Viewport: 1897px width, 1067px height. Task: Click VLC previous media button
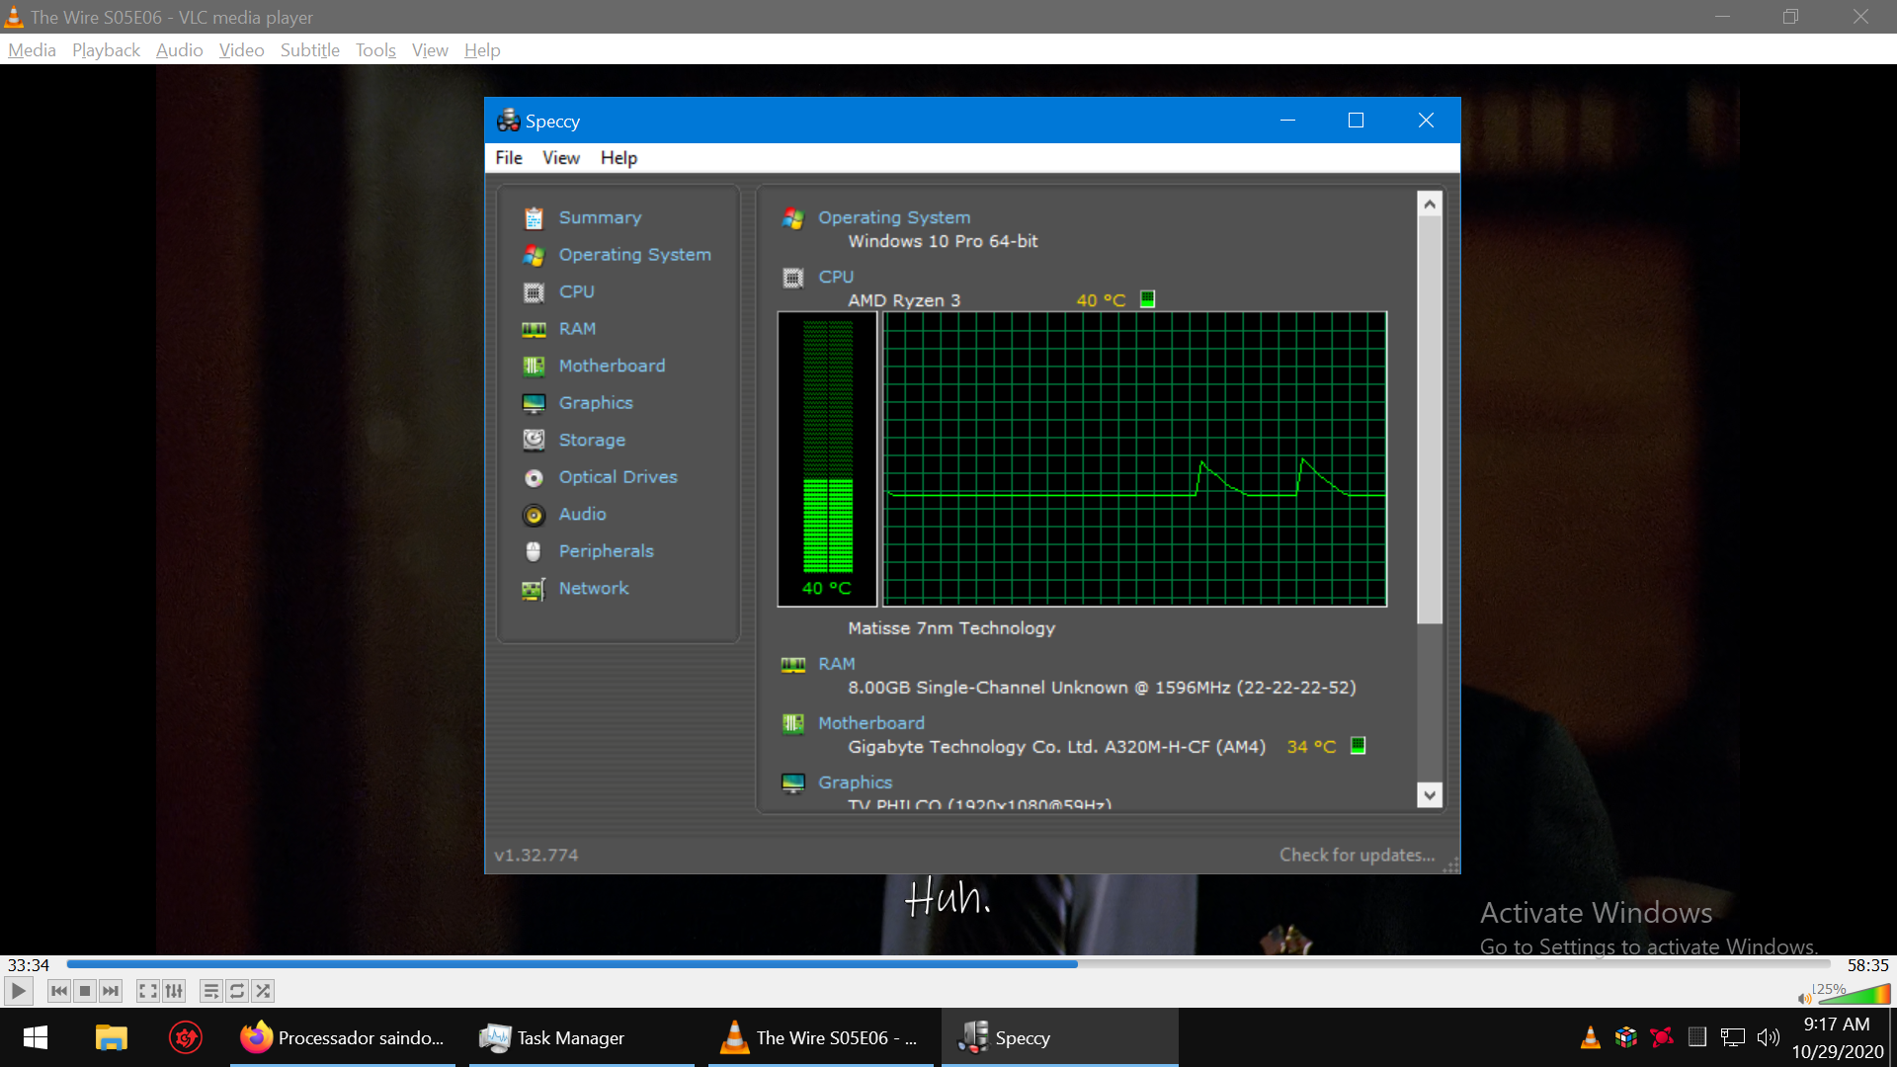(59, 991)
